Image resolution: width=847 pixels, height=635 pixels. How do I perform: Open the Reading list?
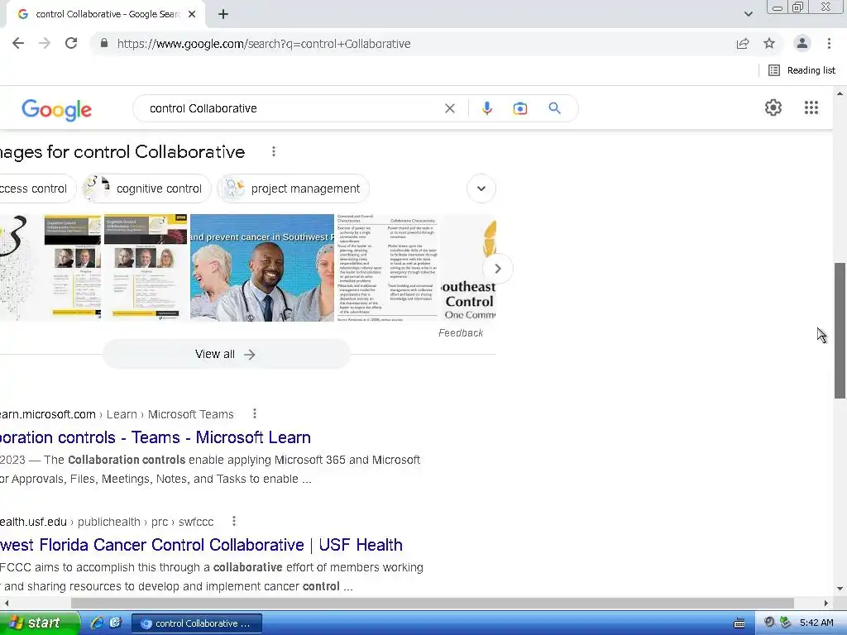point(802,70)
